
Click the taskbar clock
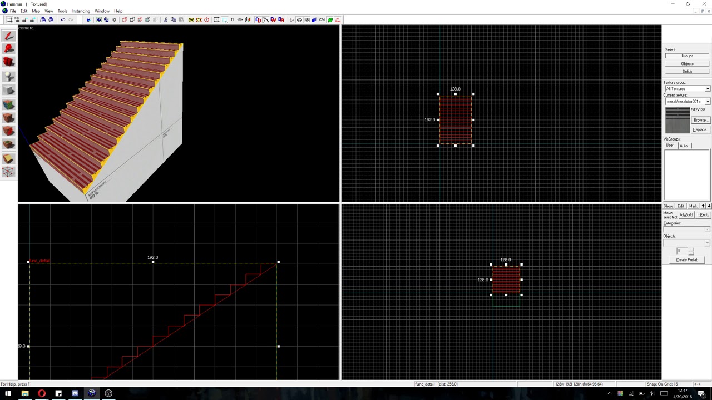683,393
